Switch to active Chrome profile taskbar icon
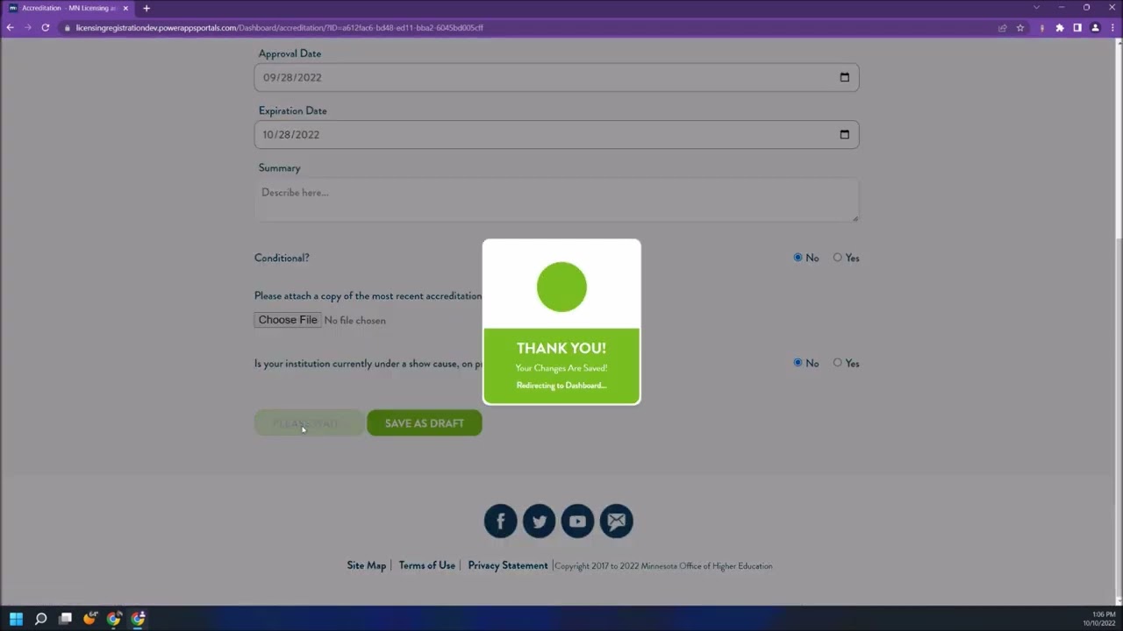1123x631 pixels. pyautogui.click(x=138, y=619)
